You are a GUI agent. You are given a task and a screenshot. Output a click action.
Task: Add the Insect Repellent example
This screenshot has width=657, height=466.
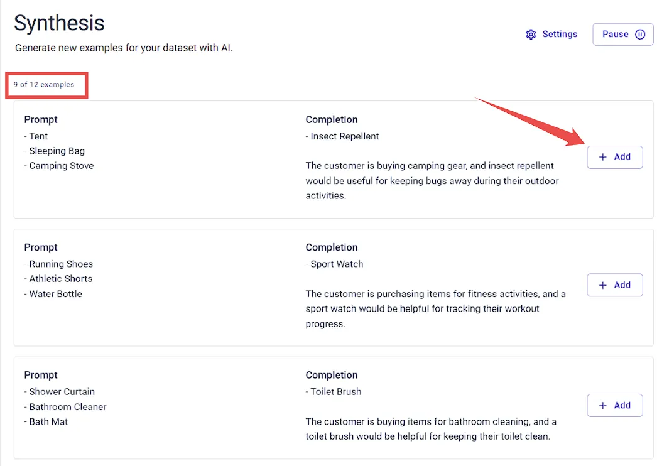pyautogui.click(x=615, y=157)
